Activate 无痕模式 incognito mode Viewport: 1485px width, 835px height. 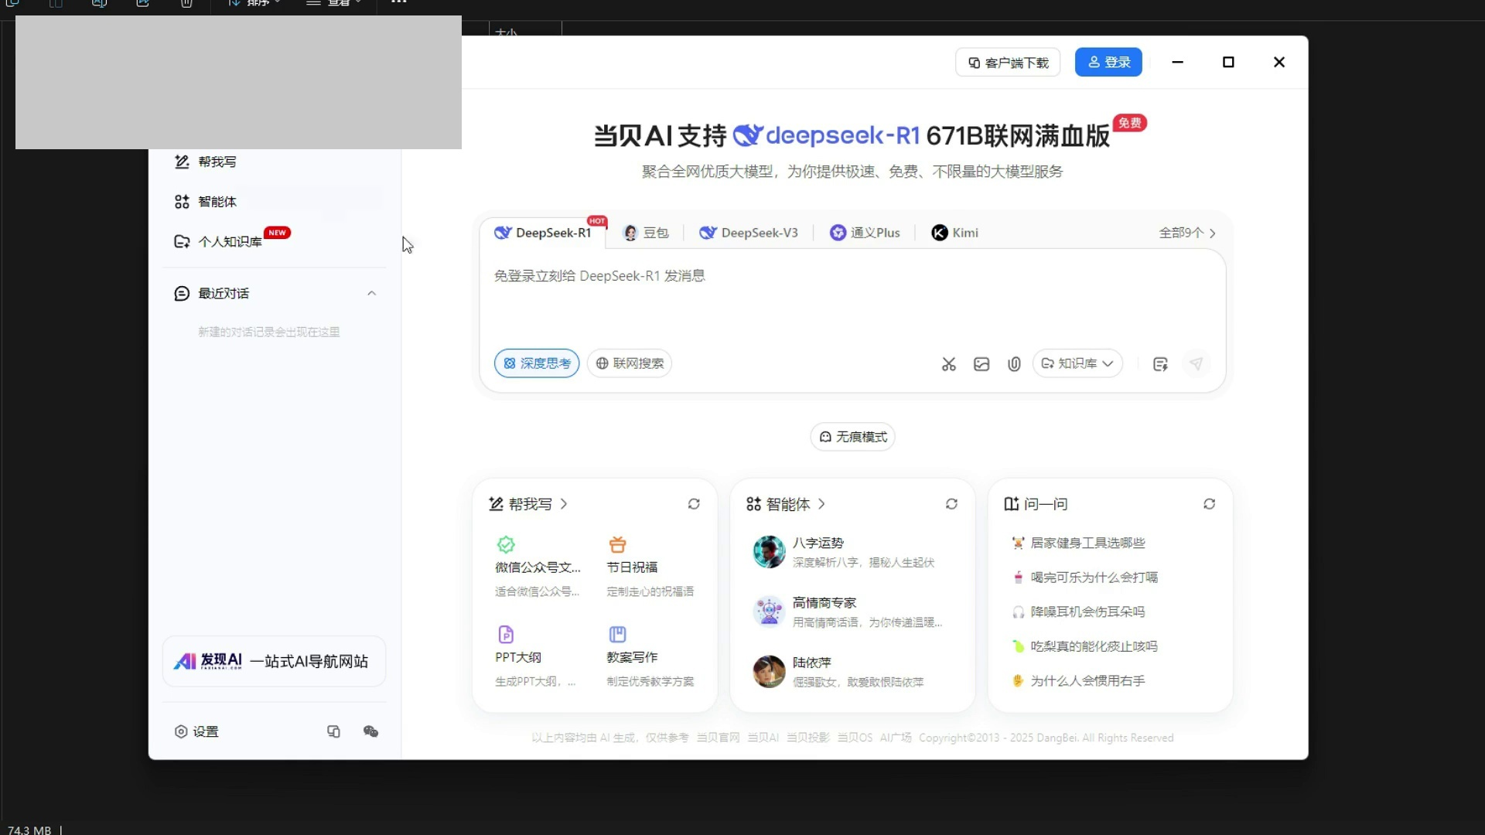pos(852,437)
